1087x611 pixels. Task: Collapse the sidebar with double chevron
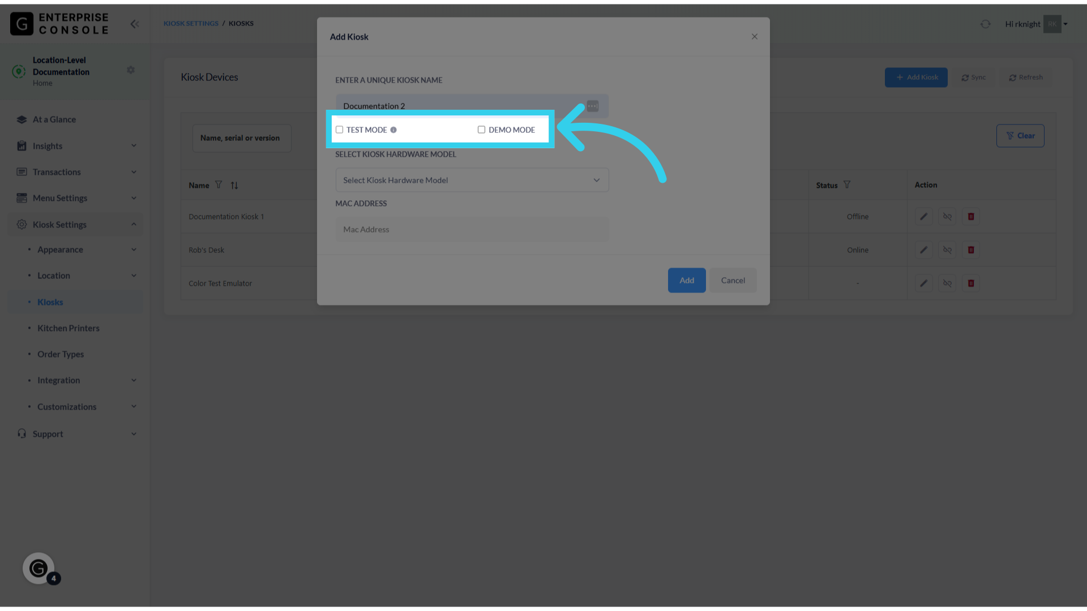coord(135,24)
